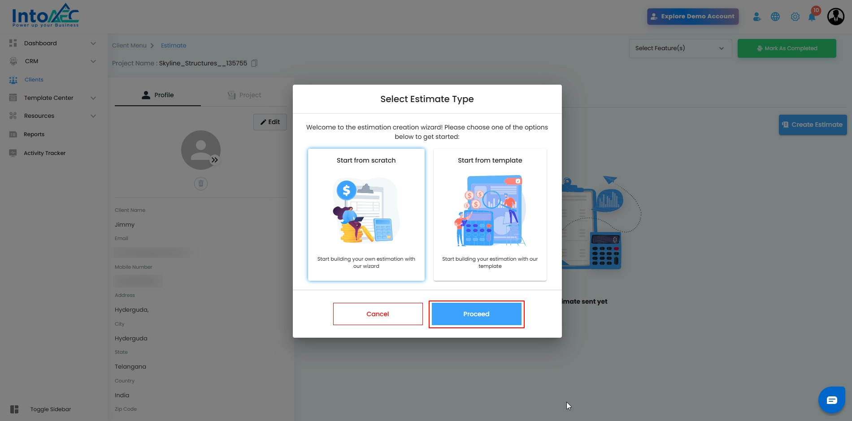The image size is (852, 421).
Task: Open the user avatar menu
Action: (x=835, y=17)
